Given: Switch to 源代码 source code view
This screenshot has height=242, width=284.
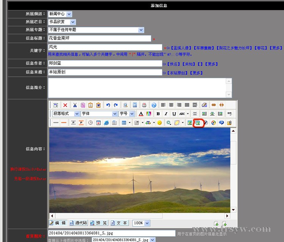Looking at the screenshot, I should (78, 223).
